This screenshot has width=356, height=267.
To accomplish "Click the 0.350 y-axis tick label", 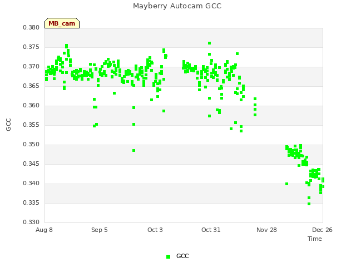I will 31,145.
